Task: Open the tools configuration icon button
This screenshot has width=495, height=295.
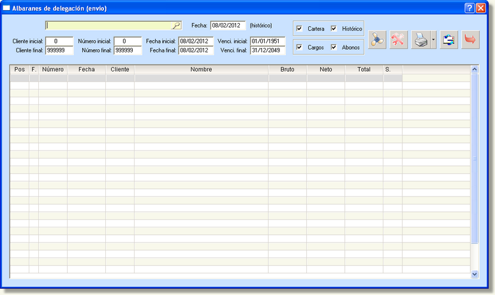Action: 399,40
